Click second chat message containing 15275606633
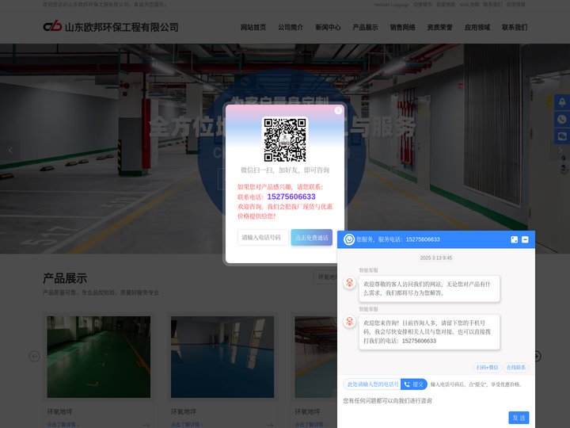This screenshot has width=570, height=428. tap(429, 332)
